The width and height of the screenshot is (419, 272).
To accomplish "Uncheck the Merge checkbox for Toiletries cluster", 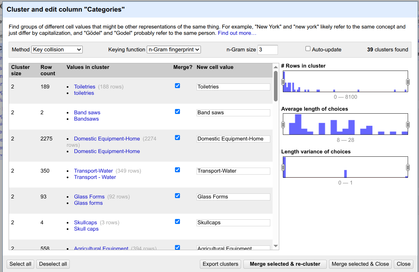I will (x=177, y=86).
